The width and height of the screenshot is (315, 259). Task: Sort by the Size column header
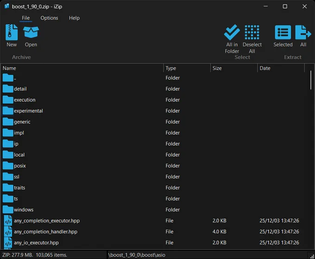coord(234,68)
